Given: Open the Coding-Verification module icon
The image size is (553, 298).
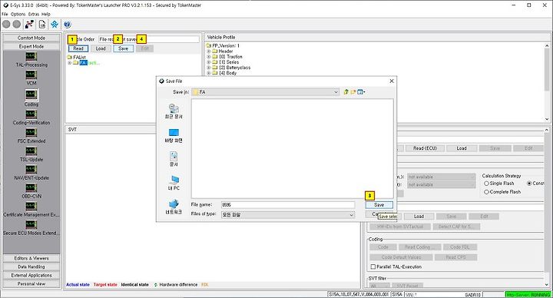Looking at the screenshot, I should click(31, 114).
